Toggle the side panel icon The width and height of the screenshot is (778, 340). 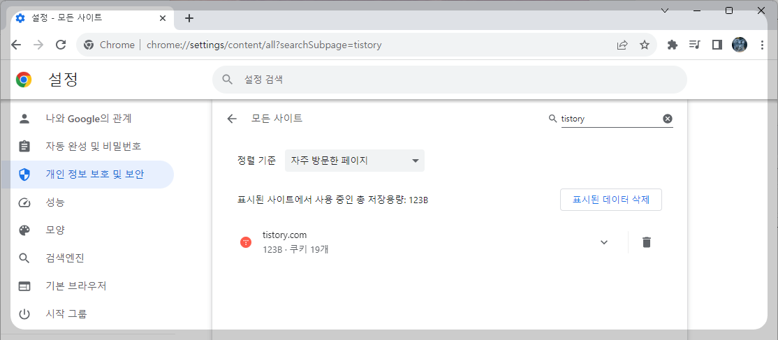pos(717,45)
